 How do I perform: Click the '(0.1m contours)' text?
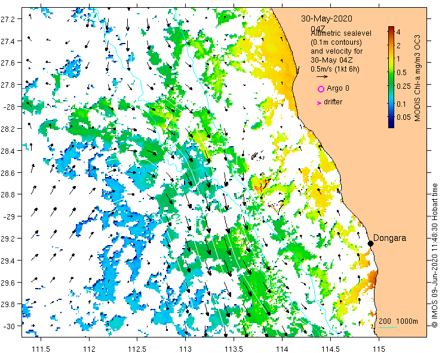[x=336, y=42]
